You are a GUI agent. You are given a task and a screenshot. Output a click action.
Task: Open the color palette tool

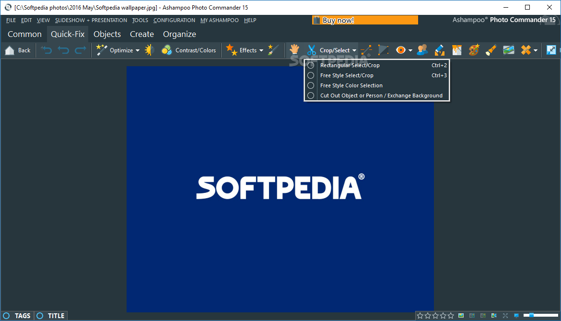pos(474,50)
